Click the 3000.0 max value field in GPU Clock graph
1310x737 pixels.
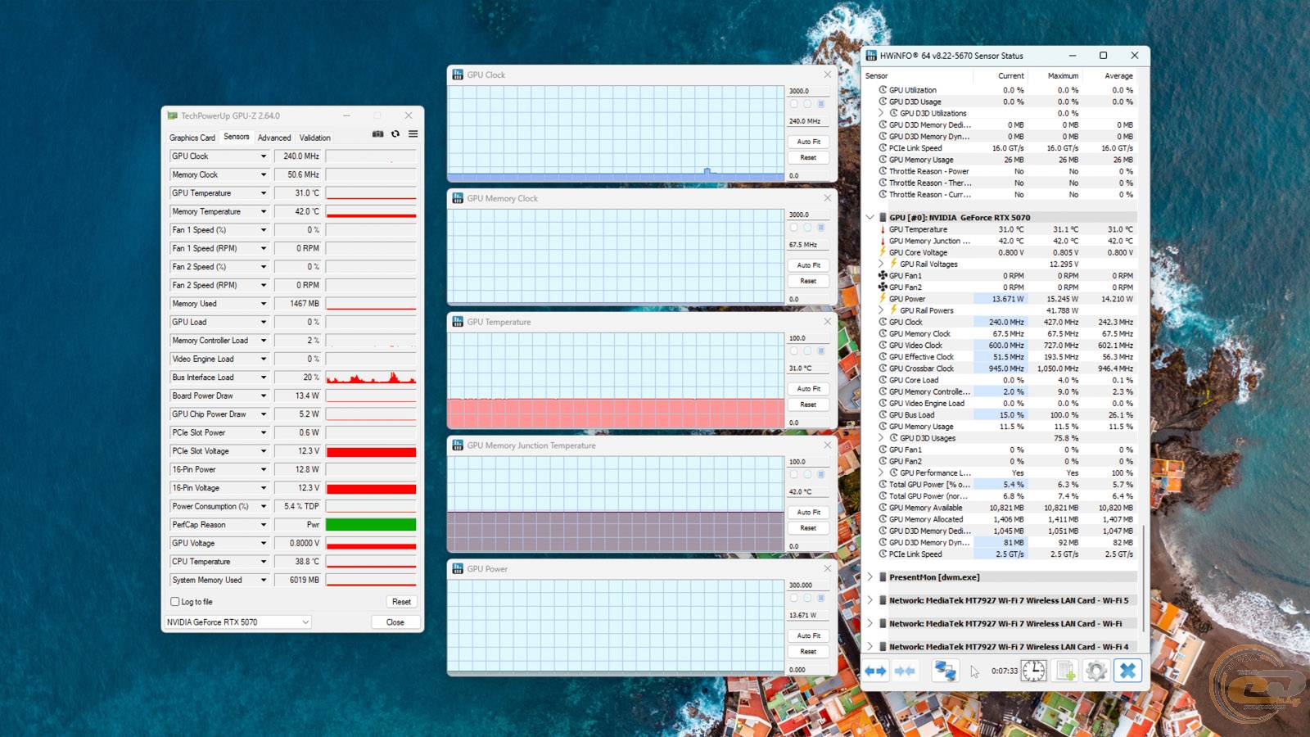point(808,91)
